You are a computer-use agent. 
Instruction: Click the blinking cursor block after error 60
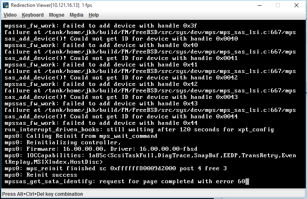click(247, 182)
